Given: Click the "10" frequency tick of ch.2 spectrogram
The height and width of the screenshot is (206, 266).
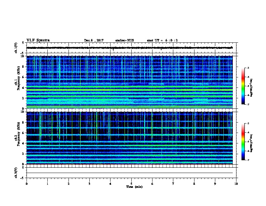Looking at the screenshot, I should pyautogui.click(x=22, y=112).
